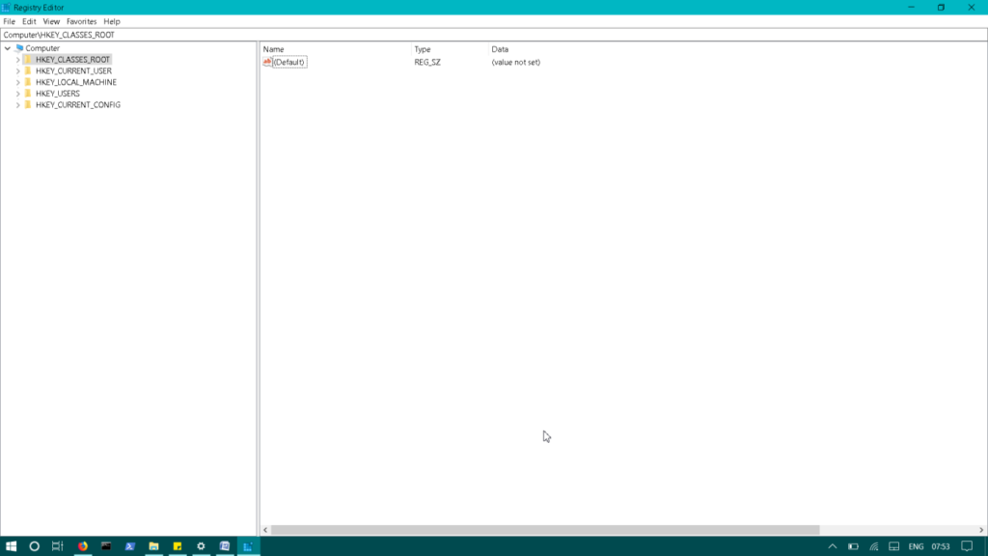Select the (Default) value name
Image resolution: width=988 pixels, height=556 pixels.
click(x=289, y=63)
